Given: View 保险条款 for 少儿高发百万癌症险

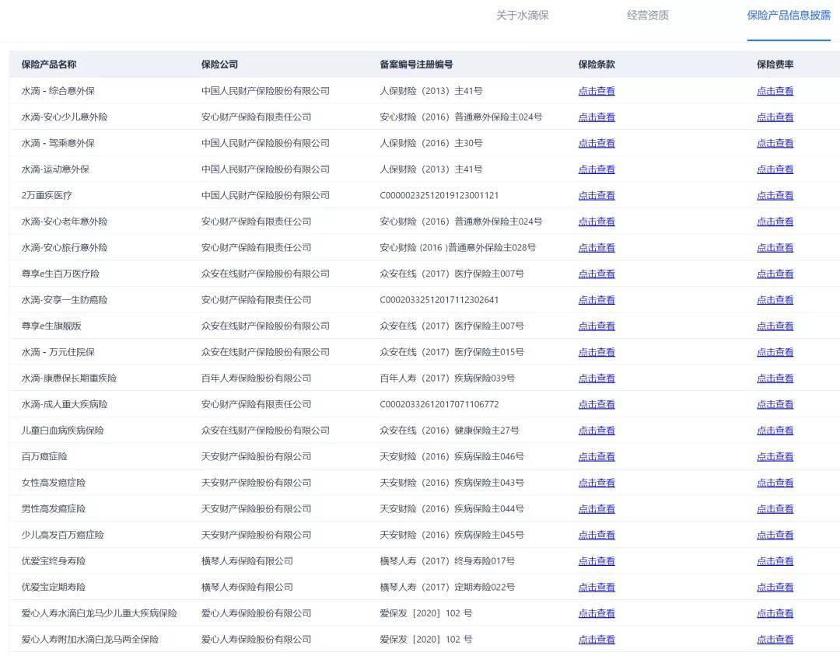Looking at the screenshot, I should click(x=597, y=535).
